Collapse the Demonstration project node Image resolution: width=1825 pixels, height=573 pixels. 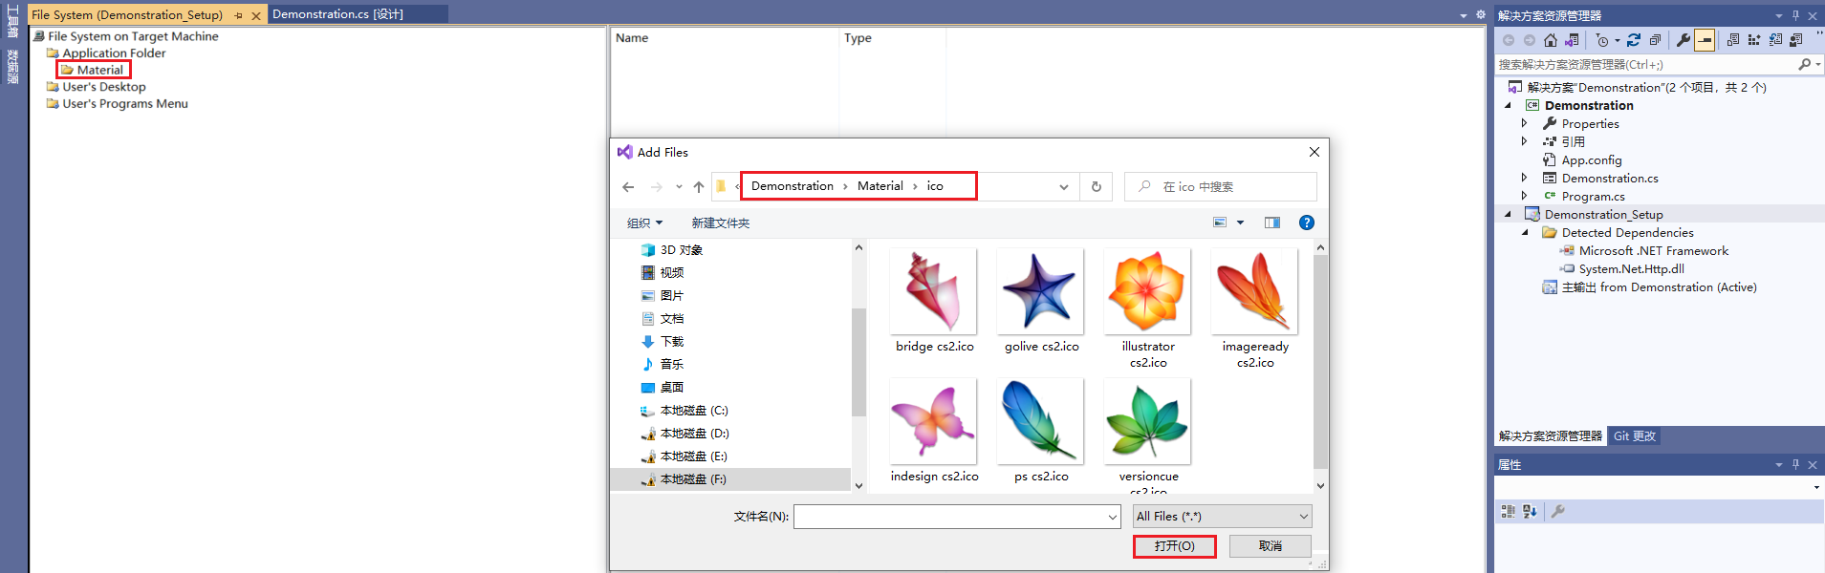click(x=1509, y=106)
